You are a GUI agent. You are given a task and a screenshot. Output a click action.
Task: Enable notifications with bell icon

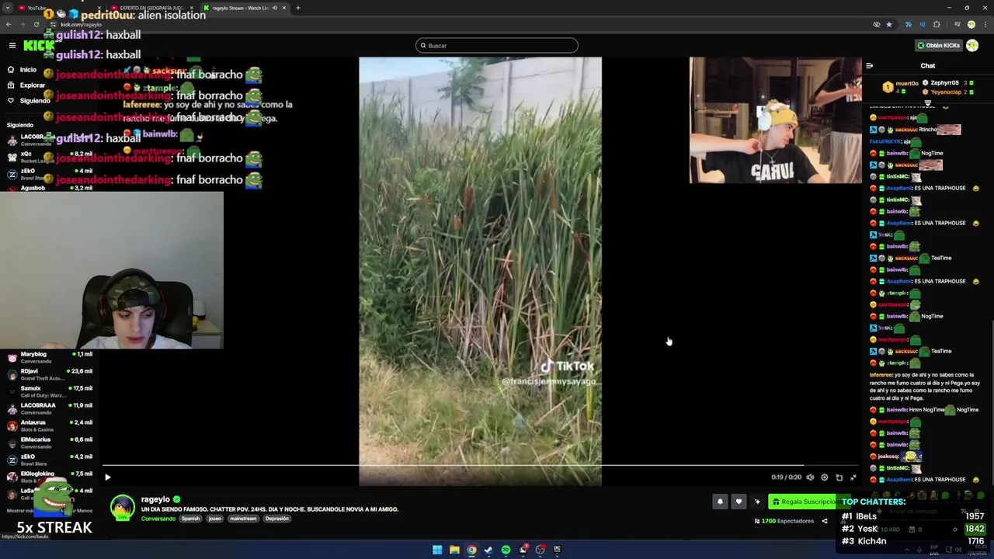click(x=720, y=502)
